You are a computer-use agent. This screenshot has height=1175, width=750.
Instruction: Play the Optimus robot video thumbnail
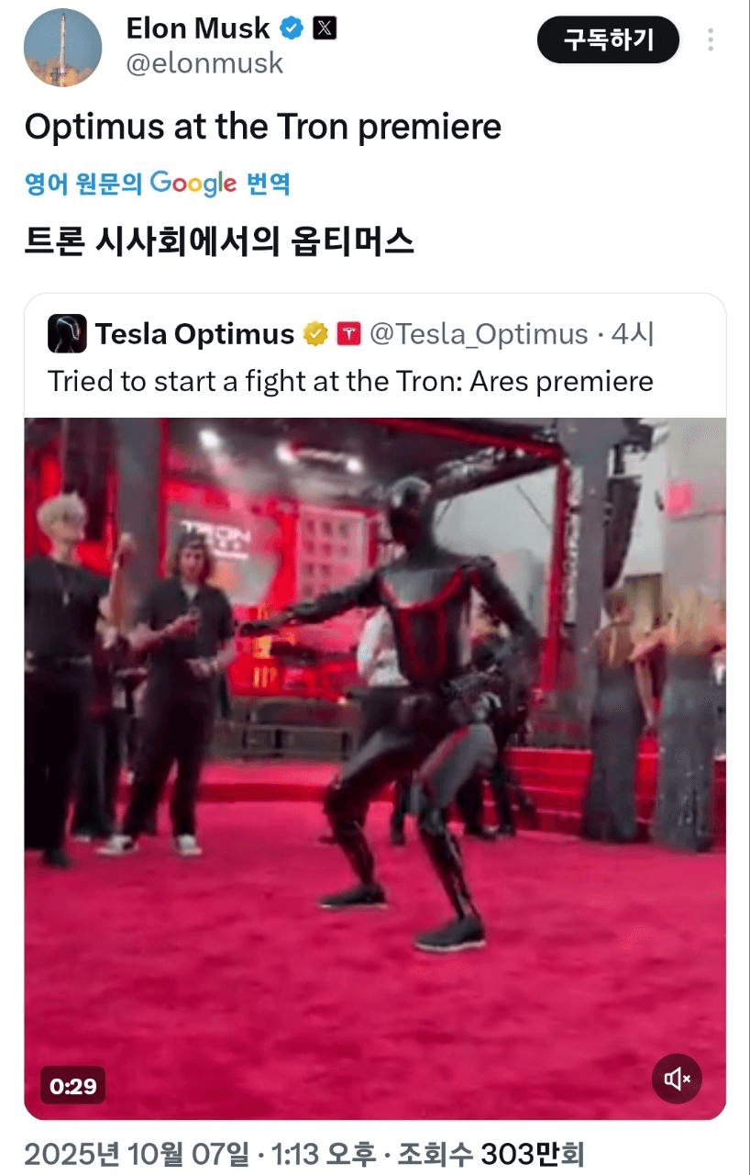375,769
